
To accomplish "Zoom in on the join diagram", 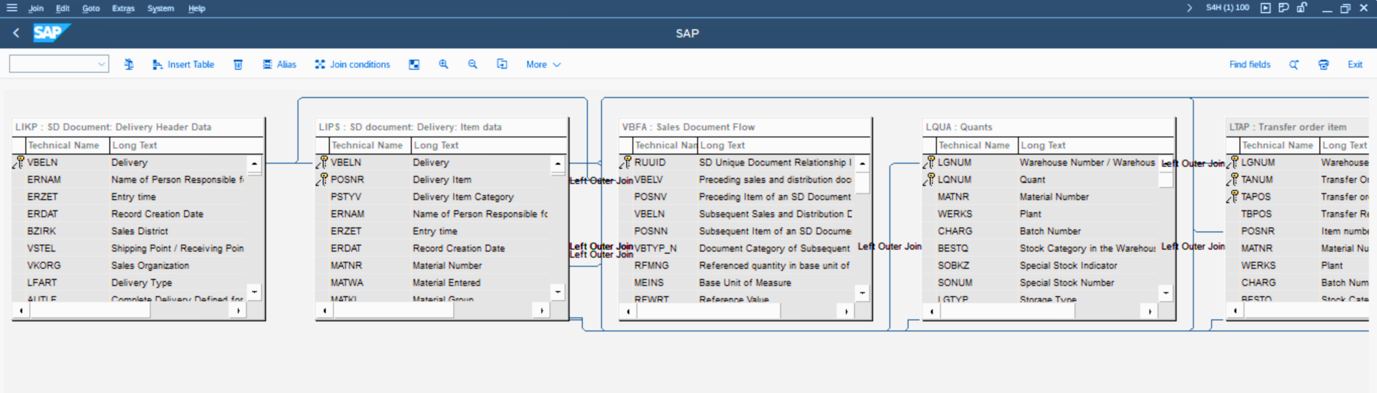I will coord(443,64).
